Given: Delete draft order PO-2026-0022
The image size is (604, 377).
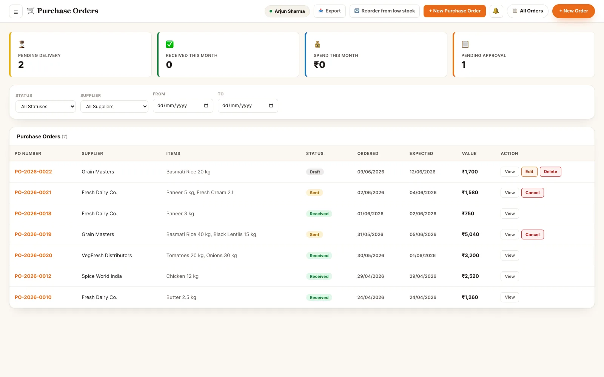Looking at the screenshot, I should click(x=550, y=172).
